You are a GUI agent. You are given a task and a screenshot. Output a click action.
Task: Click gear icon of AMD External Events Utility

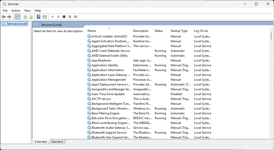[x=89, y=55]
